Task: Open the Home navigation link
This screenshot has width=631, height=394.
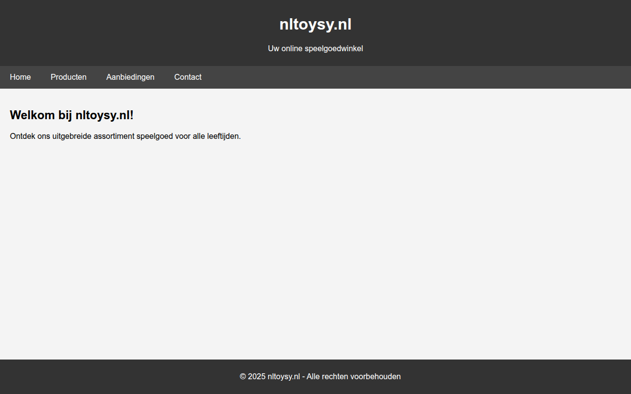Action: coord(20,77)
